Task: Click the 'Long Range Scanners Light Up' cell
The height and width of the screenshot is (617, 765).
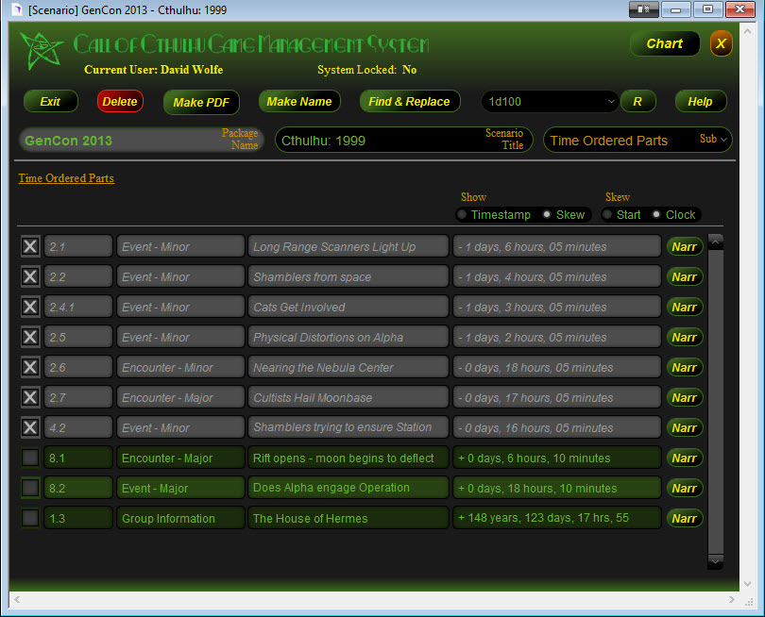Action: pyautogui.click(x=348, y=246)
